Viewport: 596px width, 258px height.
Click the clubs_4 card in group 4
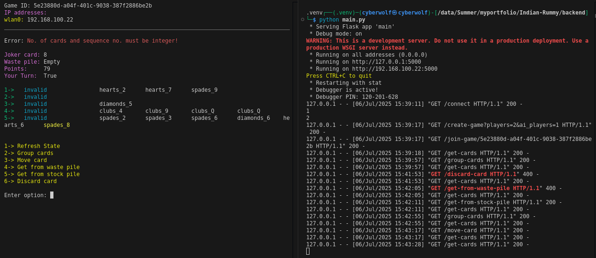click(x=111, y=111)
